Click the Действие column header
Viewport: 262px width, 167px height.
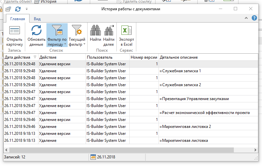[62, 57]
